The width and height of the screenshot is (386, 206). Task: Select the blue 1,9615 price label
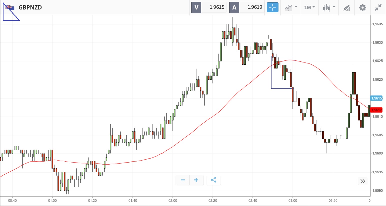point(376,98)
